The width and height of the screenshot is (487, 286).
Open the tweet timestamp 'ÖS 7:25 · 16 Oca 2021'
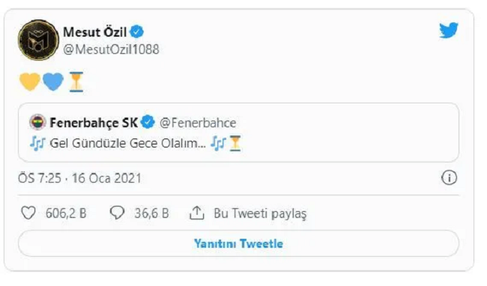coord(79,178)
